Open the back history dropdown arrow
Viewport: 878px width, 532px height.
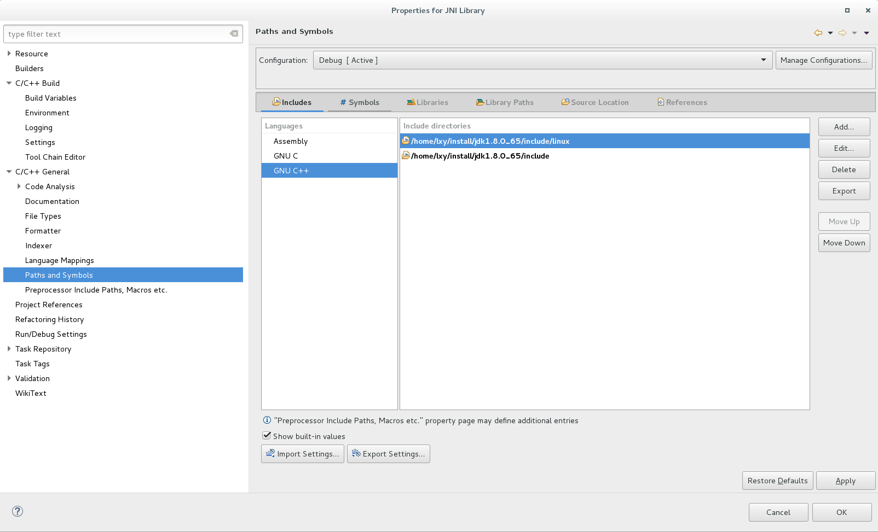pos(830,33)
